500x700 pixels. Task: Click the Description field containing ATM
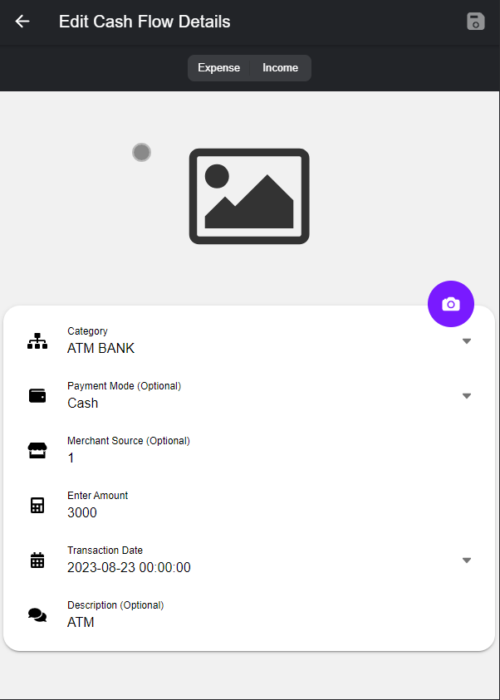[249, 622]
